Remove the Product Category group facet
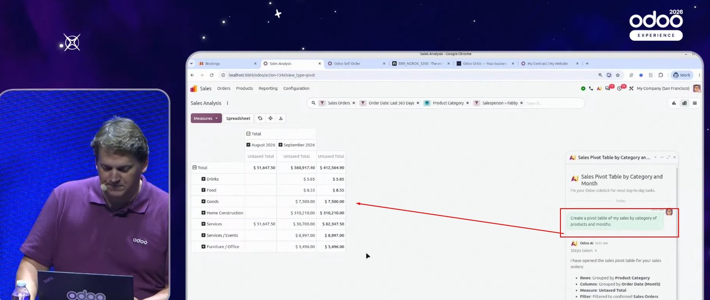710x300 pixels. [467, 103]
